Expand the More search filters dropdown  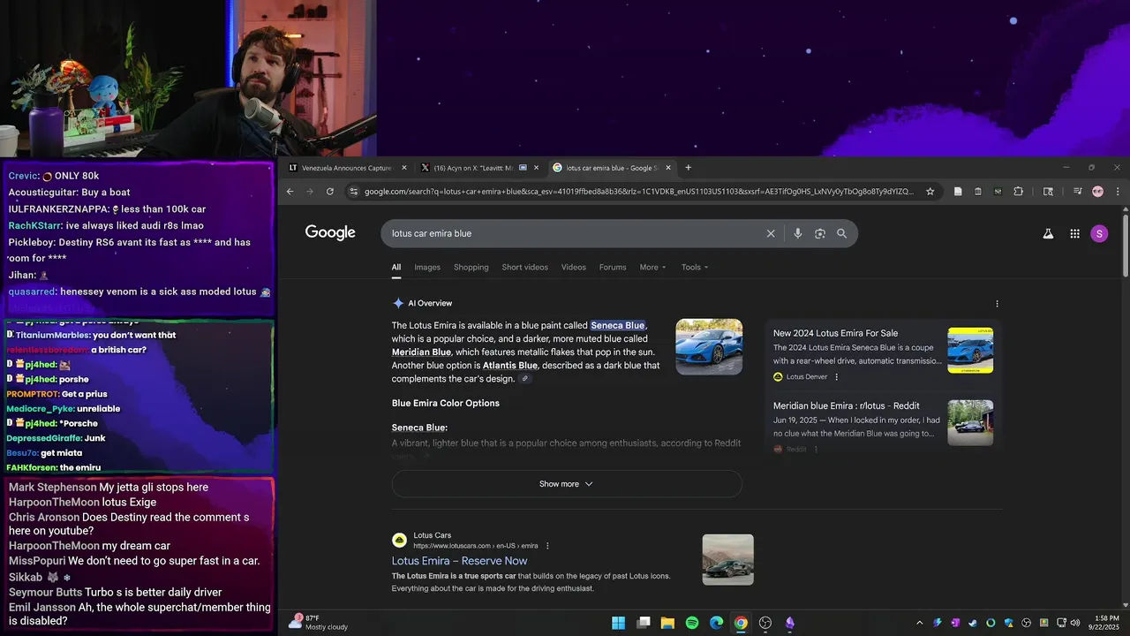pos(653,268)
